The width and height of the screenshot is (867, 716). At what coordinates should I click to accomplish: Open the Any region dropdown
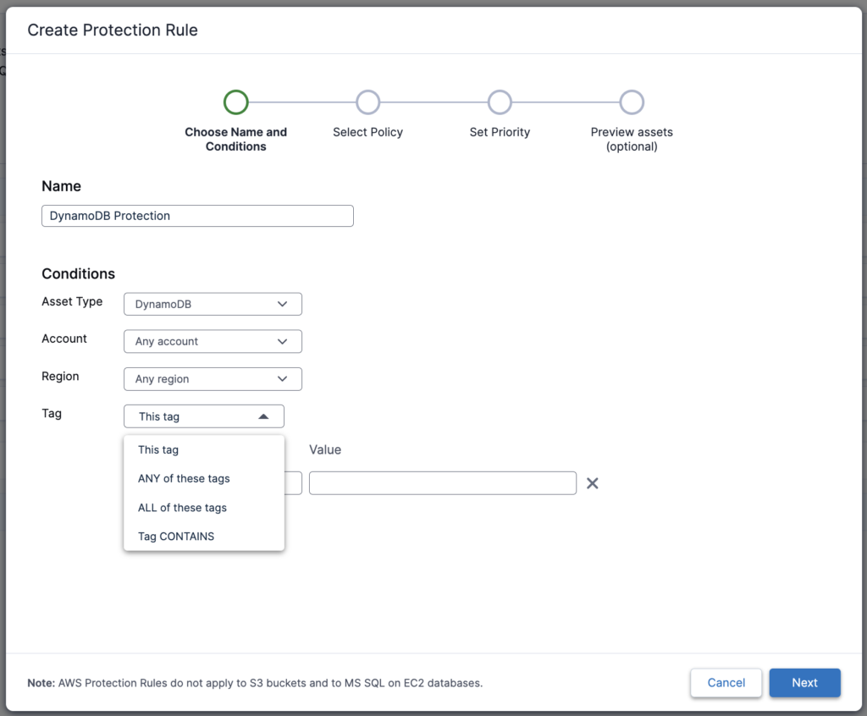[x=213, y=378]
